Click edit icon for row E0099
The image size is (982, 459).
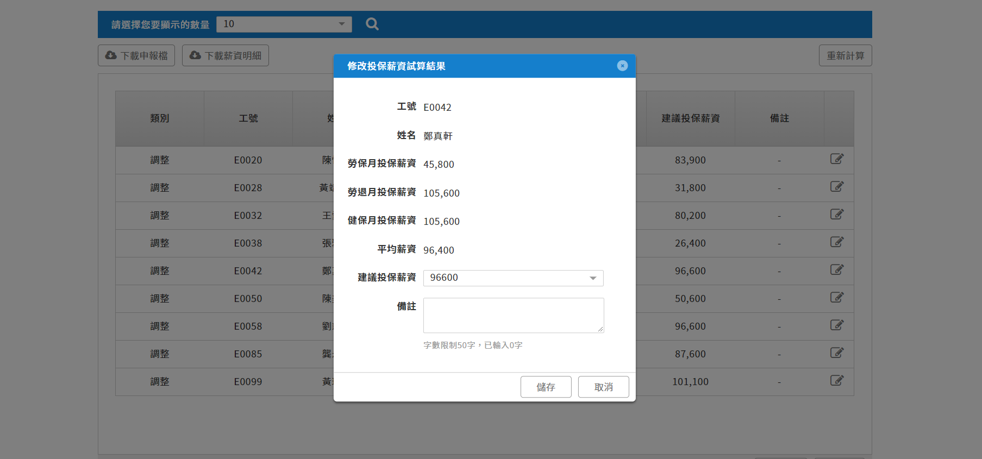(x=837, y=381)
